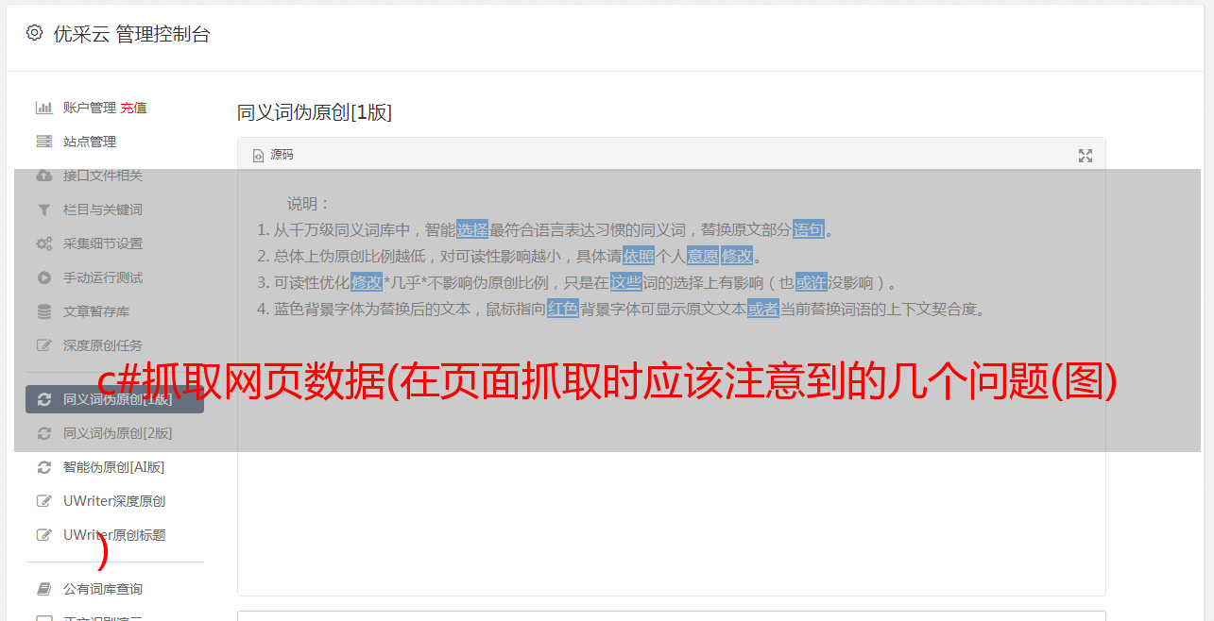Click the gear icon beside 优采云 管理控制台

(35, 33)
